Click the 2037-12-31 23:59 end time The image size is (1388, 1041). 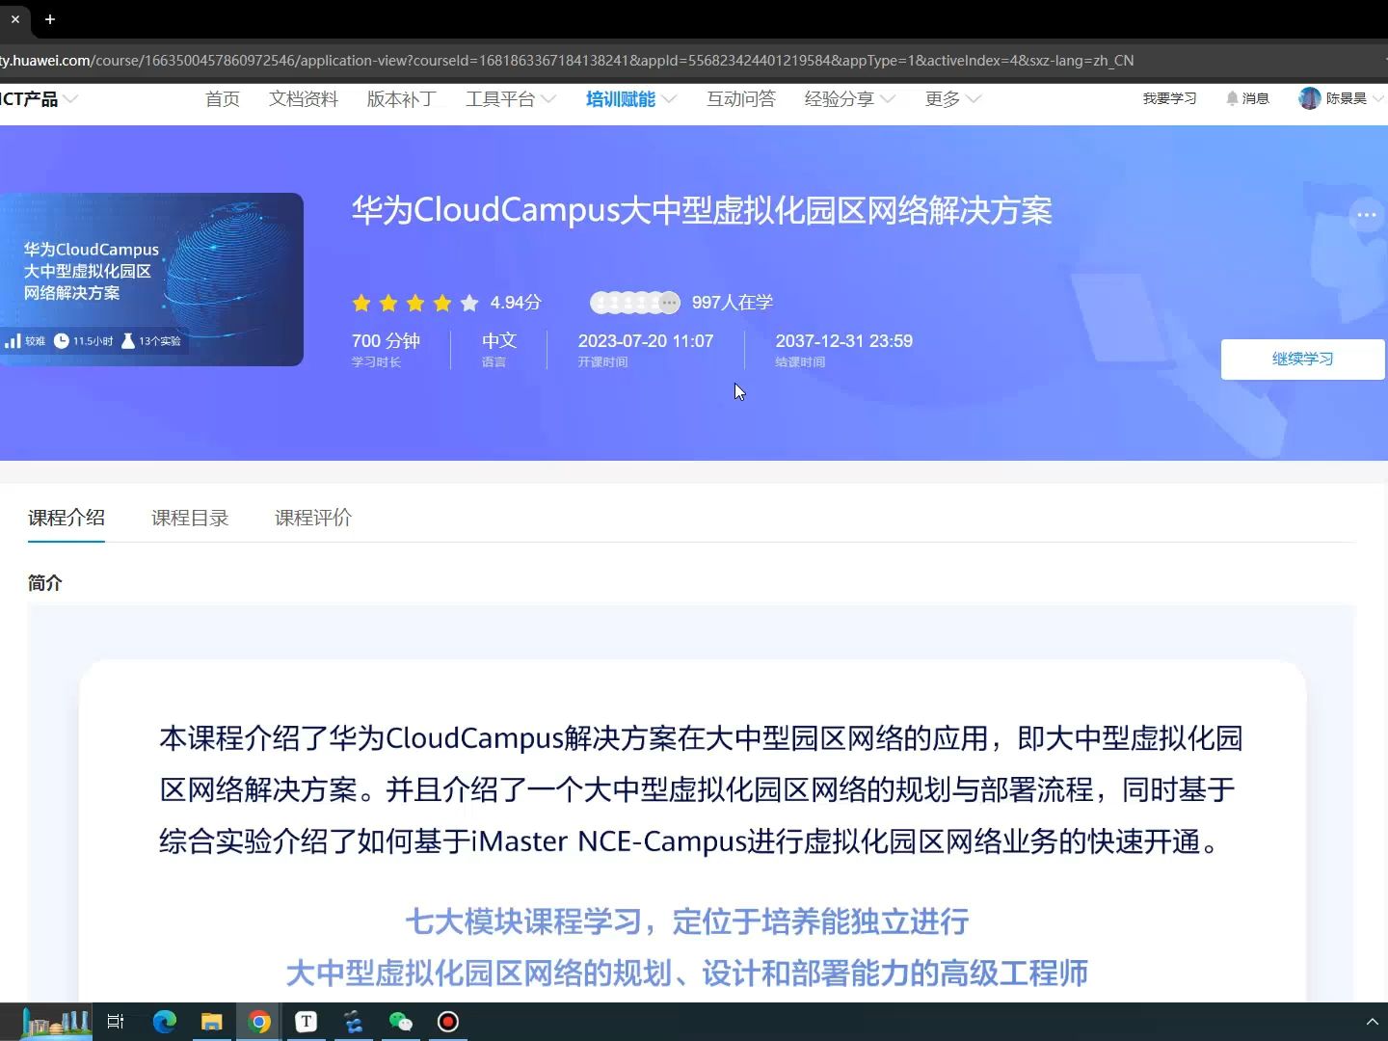click(844, 341)
